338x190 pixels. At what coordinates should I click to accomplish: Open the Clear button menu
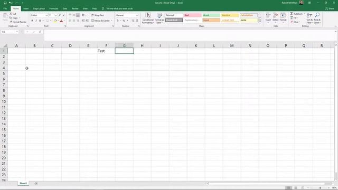[295, 22]
